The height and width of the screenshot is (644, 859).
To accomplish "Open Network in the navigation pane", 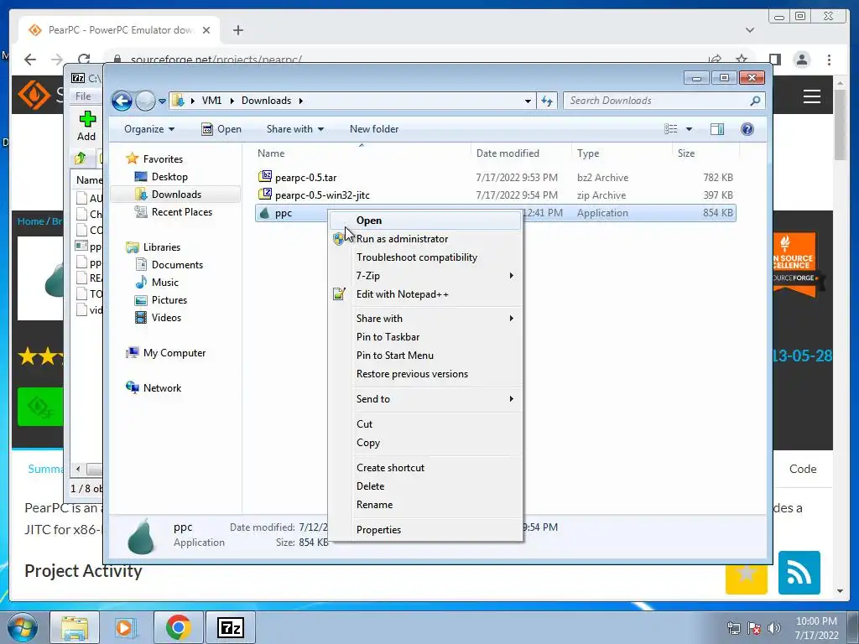I will tap(162, 388).
